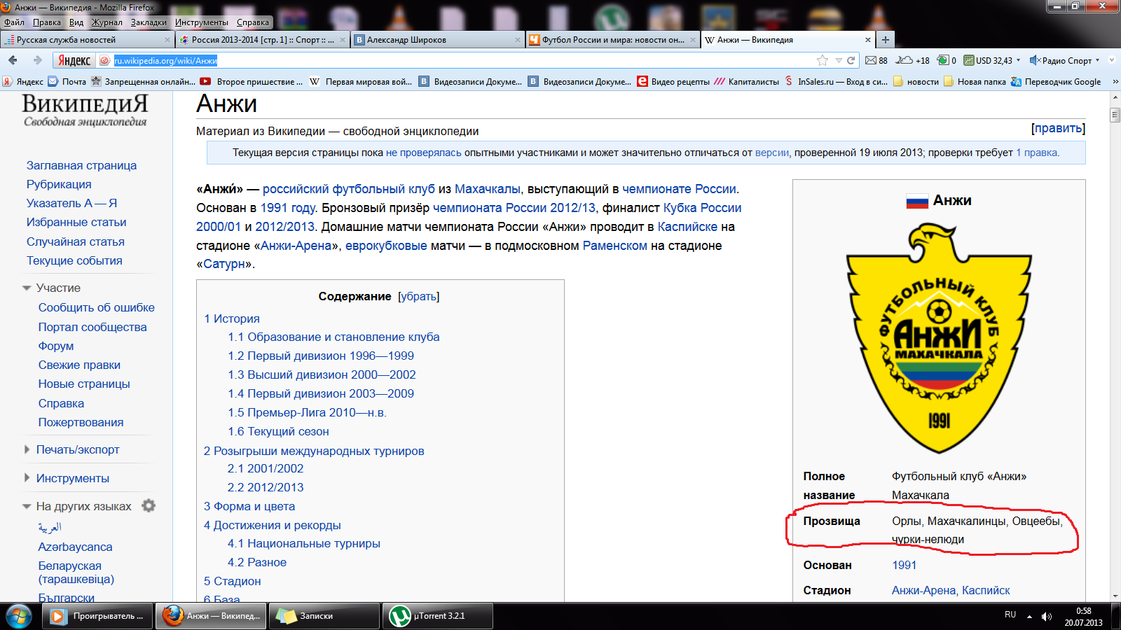Open the mail indicator showing 88
The image size is (1121, 630).
pos(876,60)
